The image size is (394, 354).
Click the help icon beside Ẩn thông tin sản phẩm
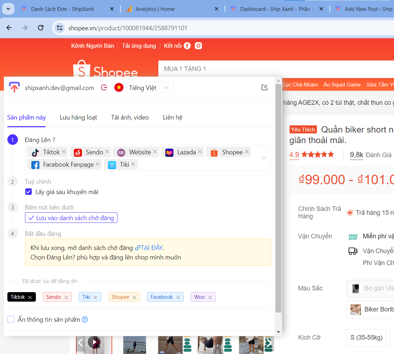click(x=85, y=320)
